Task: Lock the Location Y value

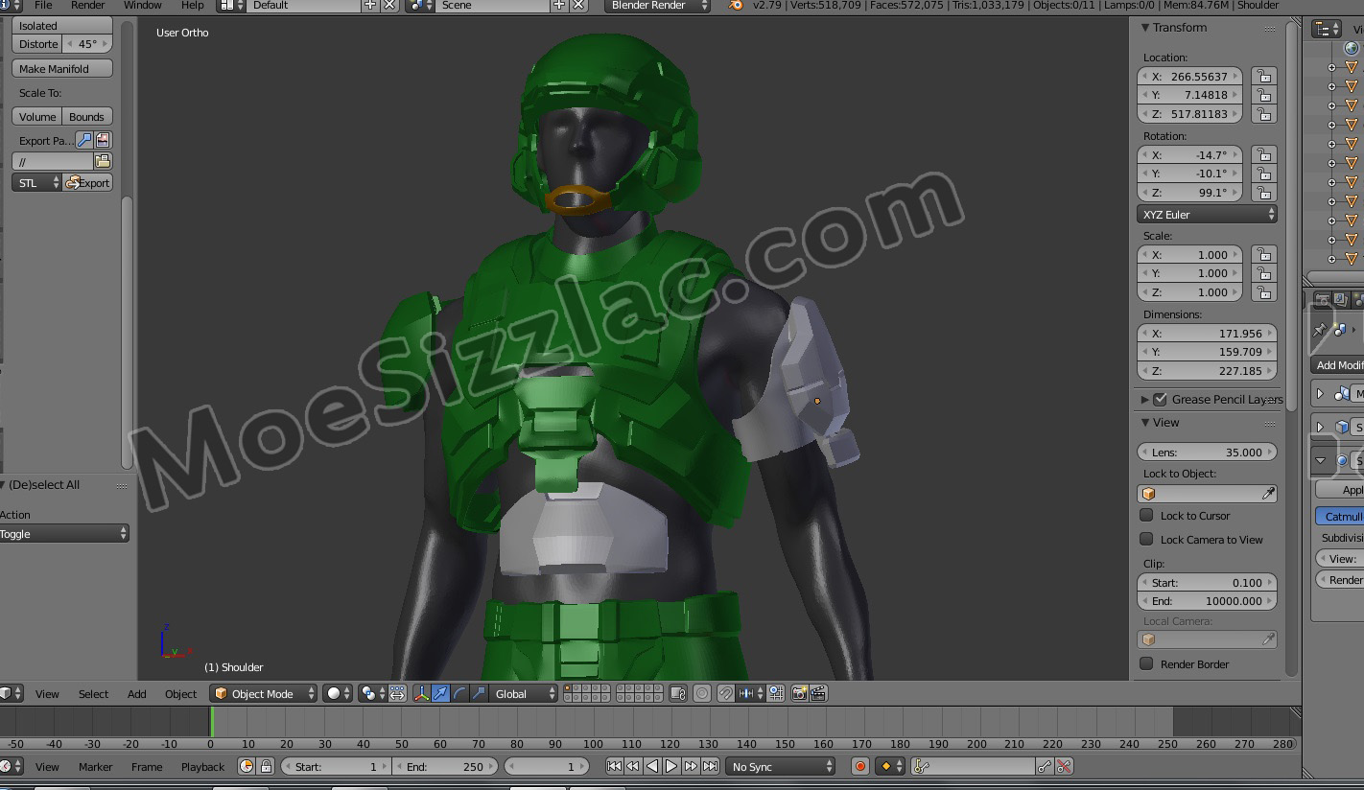Action: tap(1264, 95)
